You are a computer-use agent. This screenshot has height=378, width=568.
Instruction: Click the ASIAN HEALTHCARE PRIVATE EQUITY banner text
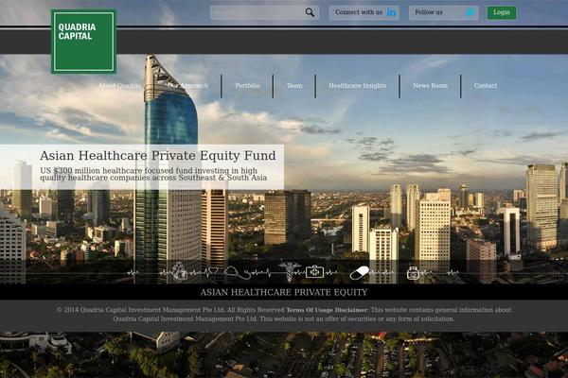tap(284, 292)
